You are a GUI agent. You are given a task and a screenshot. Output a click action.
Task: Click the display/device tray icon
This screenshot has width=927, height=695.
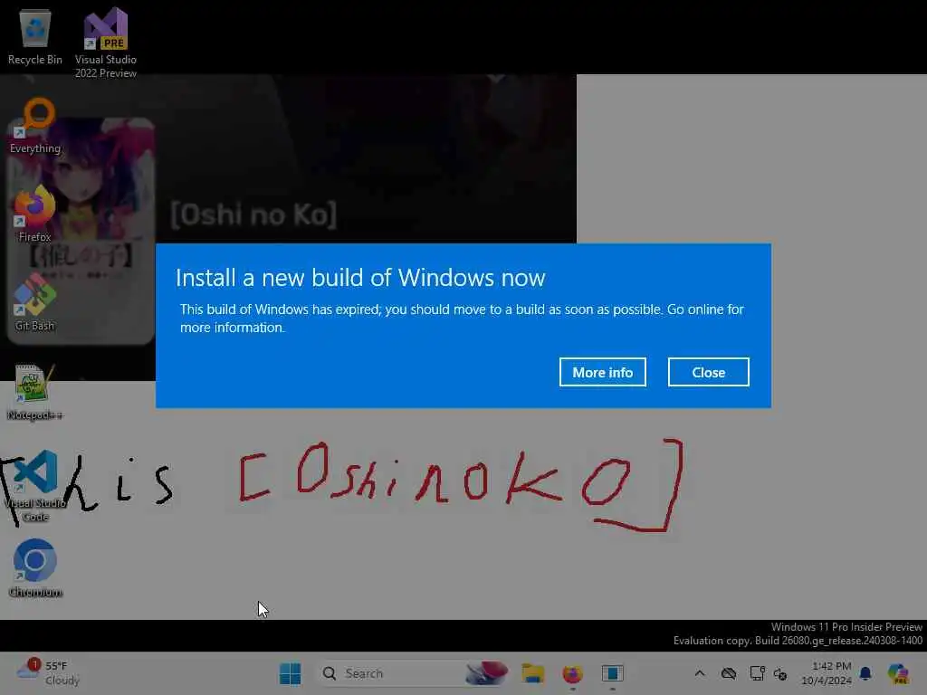tap(757, 673)
